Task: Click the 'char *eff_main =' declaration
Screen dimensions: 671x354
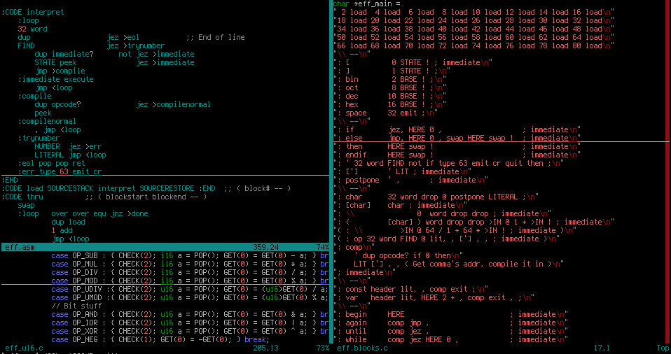Action: coord(369,4)
